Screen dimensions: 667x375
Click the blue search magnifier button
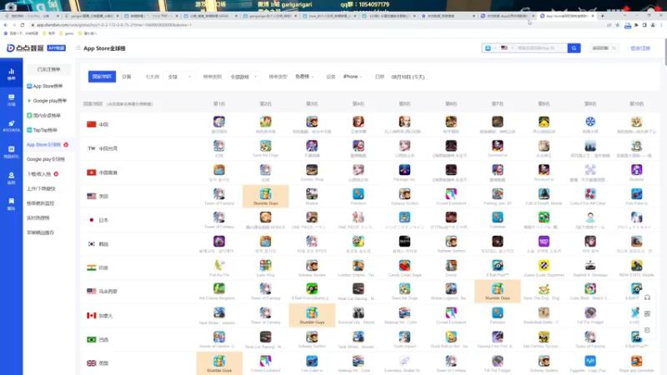(574, 48)
